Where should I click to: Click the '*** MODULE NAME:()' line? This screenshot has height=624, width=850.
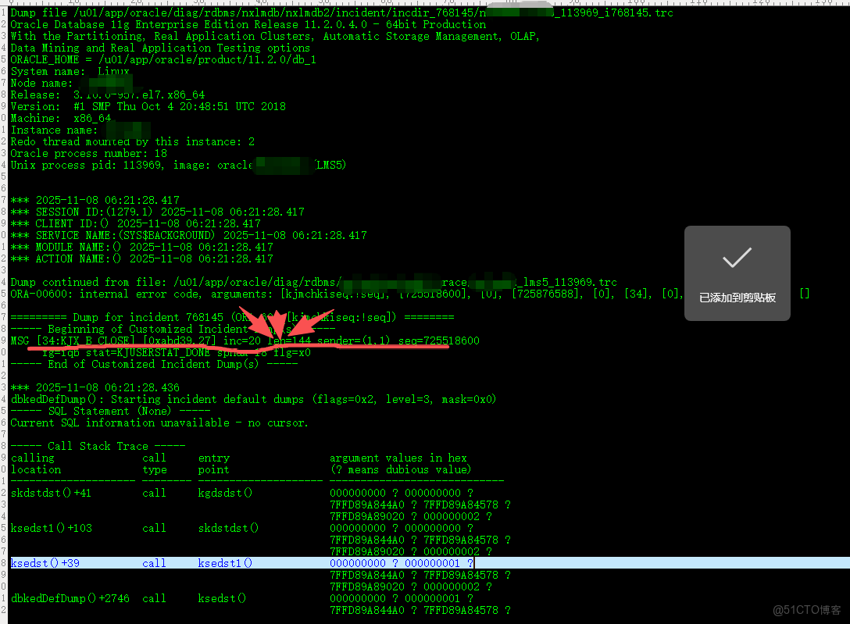click(x=141, y=247)
